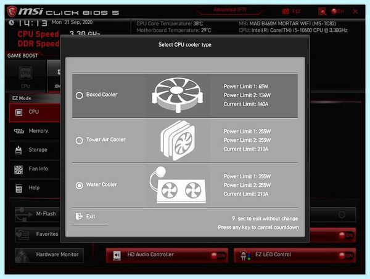Open the M-Flash utility
Image resolution: width=370 pixels, height=279 pixels.
38,214
